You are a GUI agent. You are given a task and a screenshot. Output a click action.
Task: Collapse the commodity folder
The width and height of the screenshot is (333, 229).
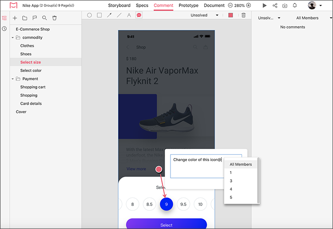[13, 38]
